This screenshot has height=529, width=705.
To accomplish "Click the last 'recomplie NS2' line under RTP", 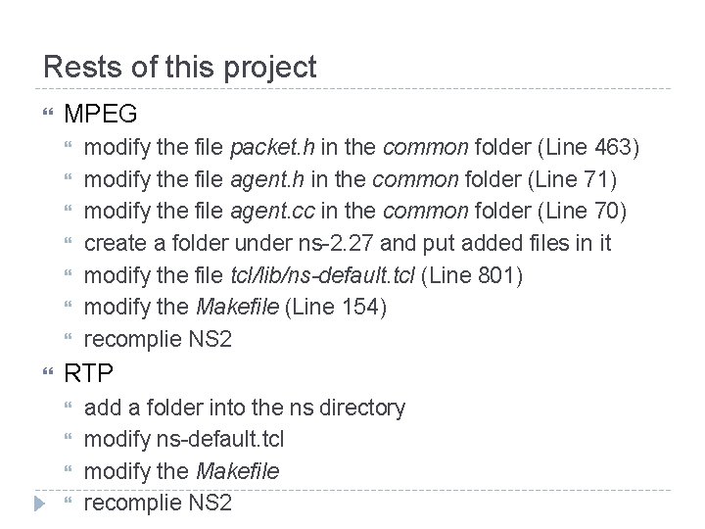I will click(x=159, y=504).
